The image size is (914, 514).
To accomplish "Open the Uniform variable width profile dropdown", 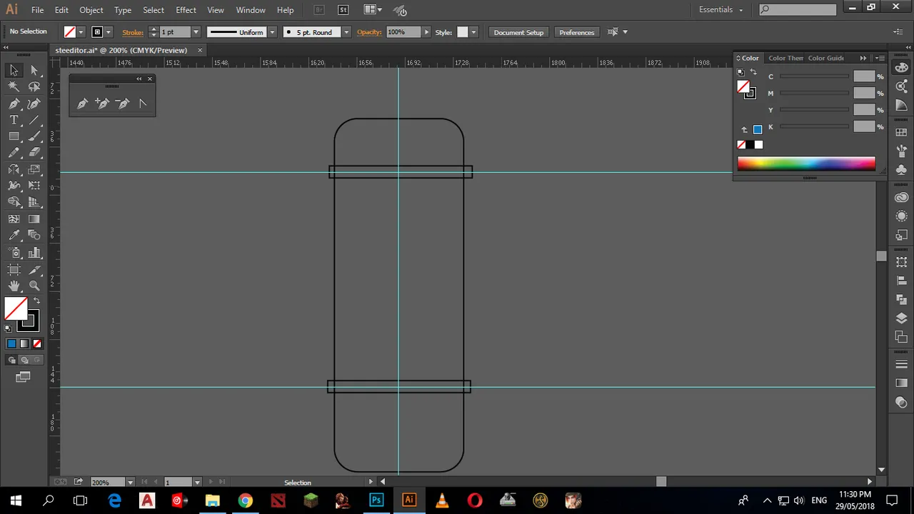I will tap(271, 32).
